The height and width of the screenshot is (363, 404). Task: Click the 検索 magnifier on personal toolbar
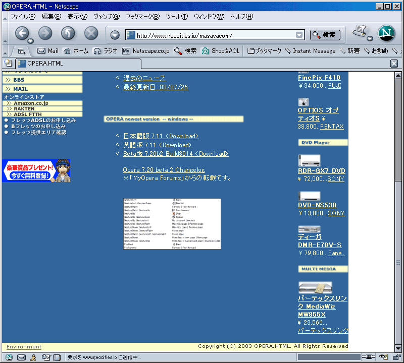[x=185, y=51]
